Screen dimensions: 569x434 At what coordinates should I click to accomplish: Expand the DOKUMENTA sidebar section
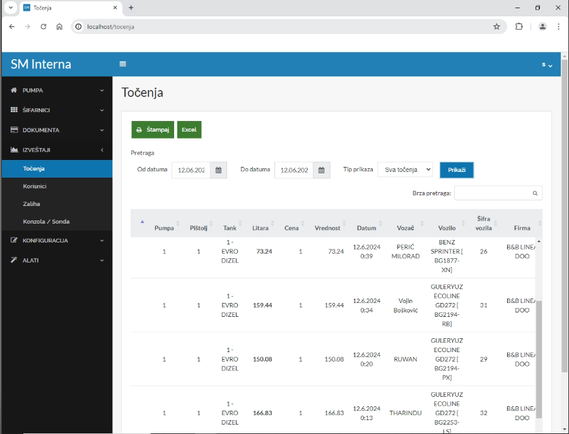pos(57,130)
